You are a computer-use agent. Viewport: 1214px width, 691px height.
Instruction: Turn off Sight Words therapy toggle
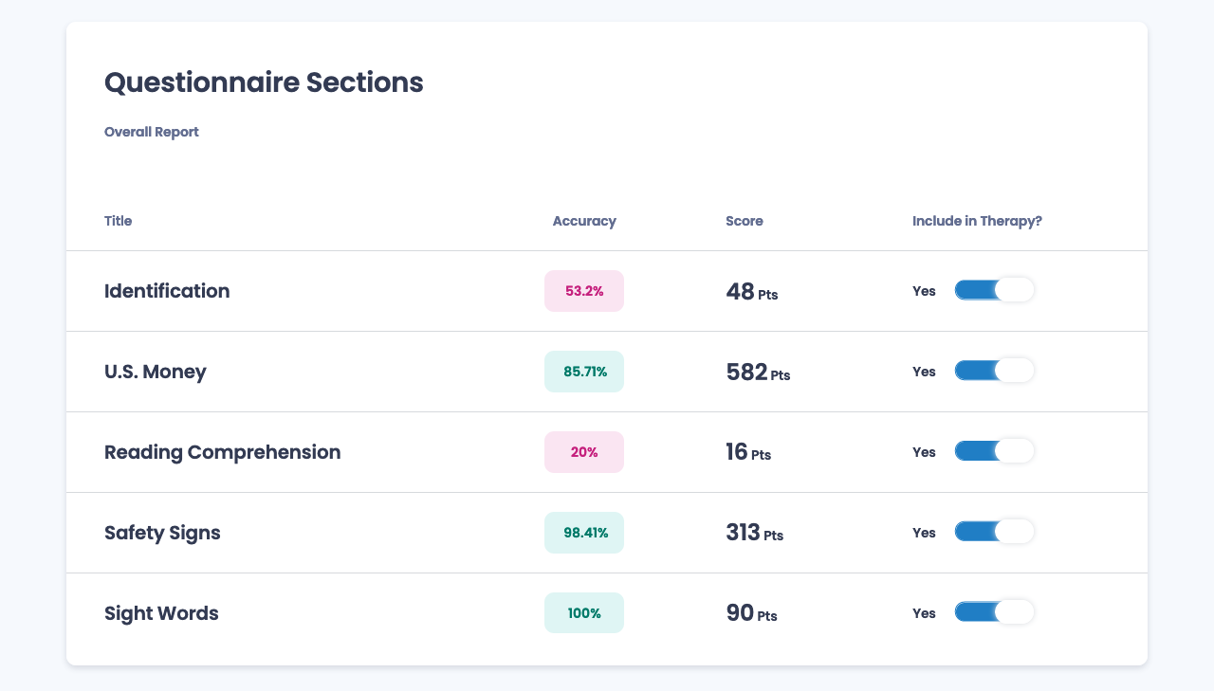point(994,612)
